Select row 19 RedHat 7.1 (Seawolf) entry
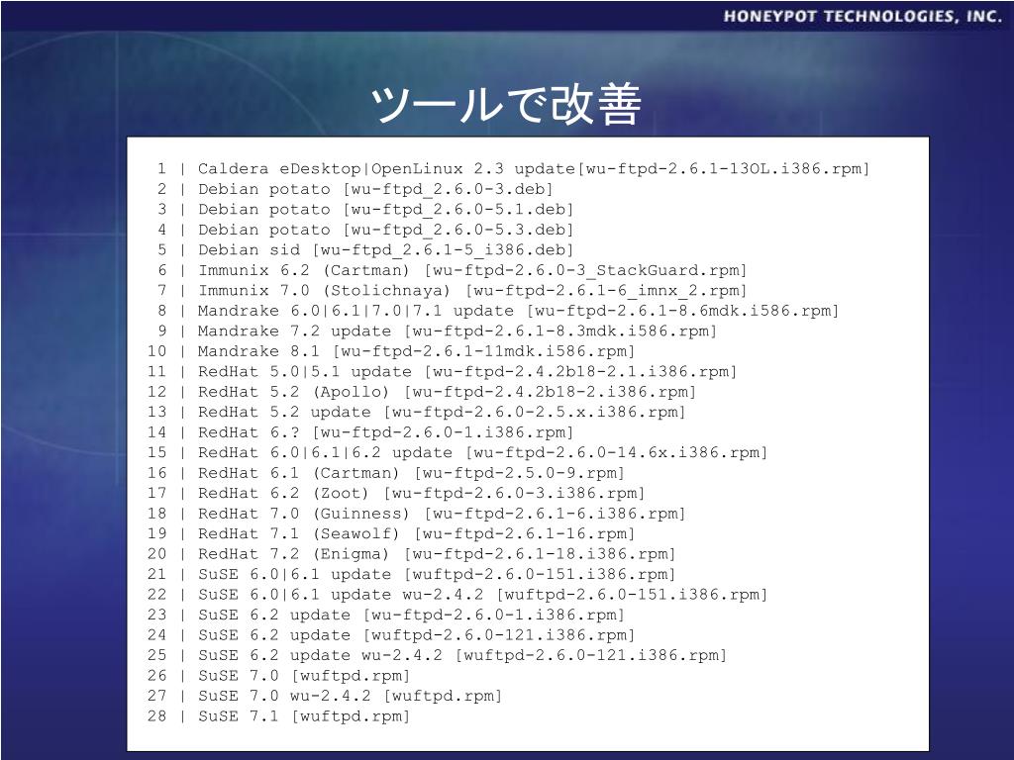Screen dimensions: 1014x760 tap(391, 533)
